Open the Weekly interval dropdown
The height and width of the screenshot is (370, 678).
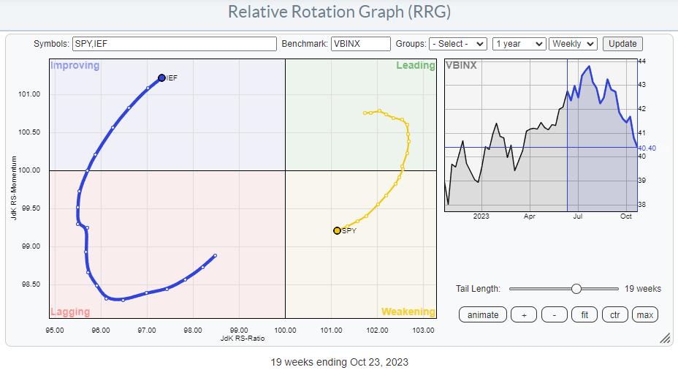[573, 44]
